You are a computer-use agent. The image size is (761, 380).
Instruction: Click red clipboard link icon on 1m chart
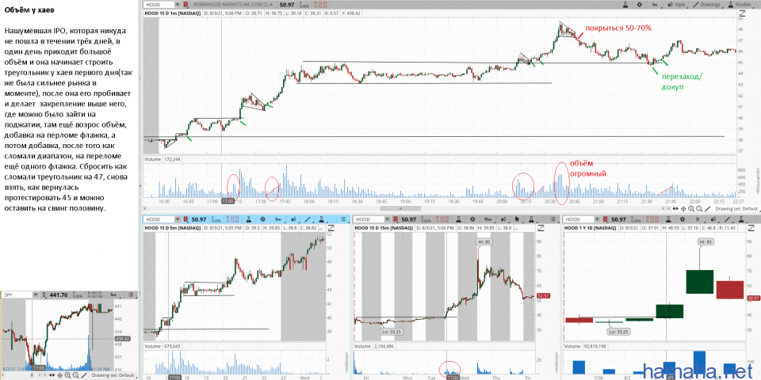pyautogui.click(x=185, y=5)
